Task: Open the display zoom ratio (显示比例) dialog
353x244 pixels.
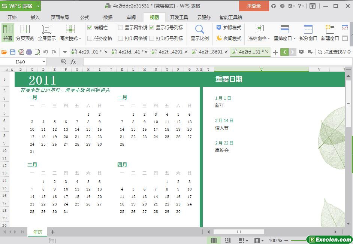Action: pos(199,32)
